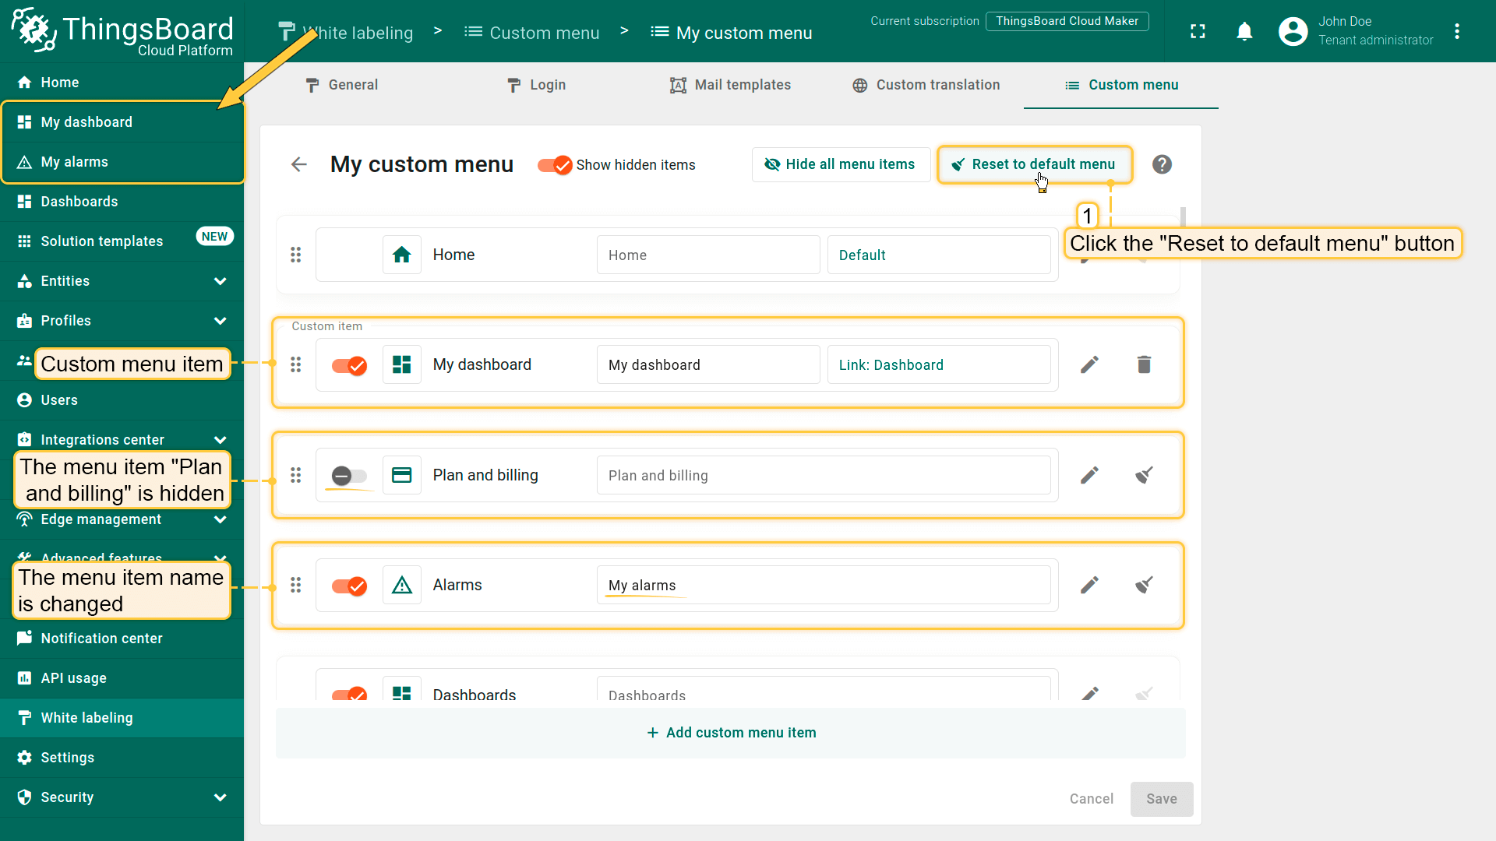The image size is (1496, 841).
Task: Click Add custom menu item
Action: point(731,733)
